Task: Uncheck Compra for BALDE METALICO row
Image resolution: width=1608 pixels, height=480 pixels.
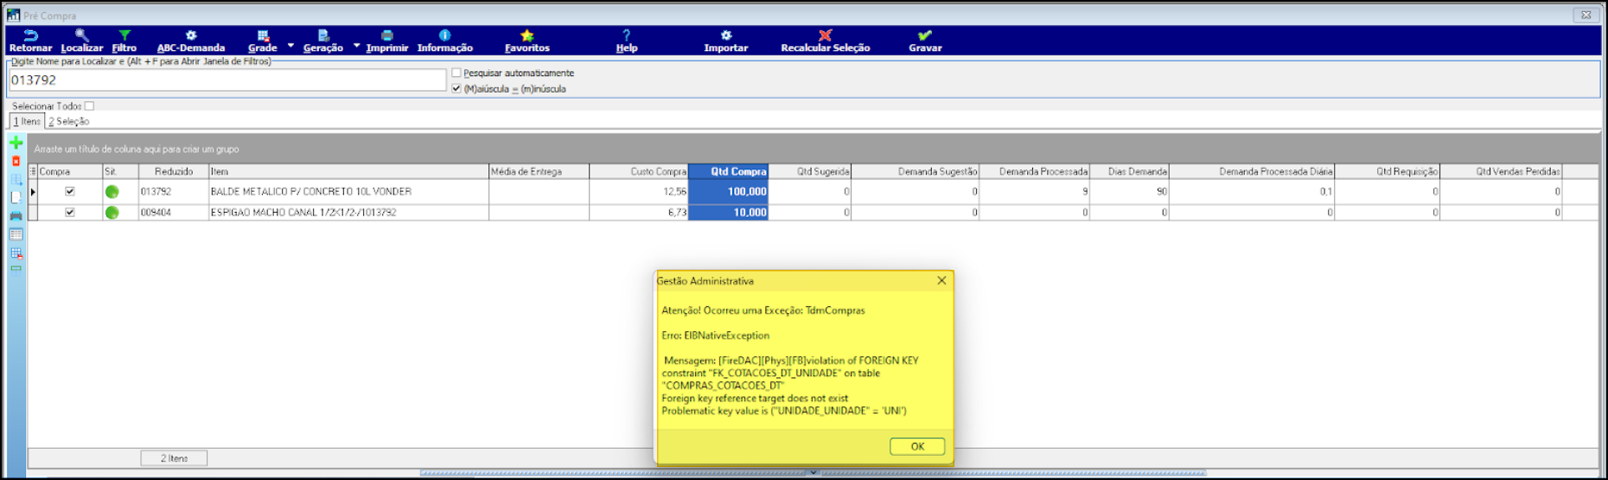Action: tap(70, 192)
